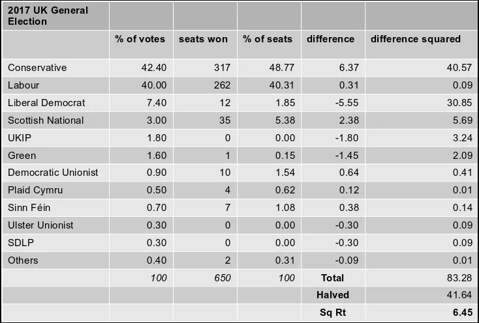The width and height of the screenshot is (479, 323).
Task: Select the Green difference squared value 2.09
Action: pos(463,156)
